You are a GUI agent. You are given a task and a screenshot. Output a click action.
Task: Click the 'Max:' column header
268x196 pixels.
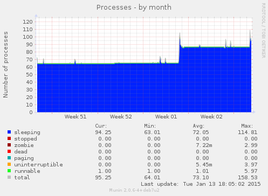point(247,126)
